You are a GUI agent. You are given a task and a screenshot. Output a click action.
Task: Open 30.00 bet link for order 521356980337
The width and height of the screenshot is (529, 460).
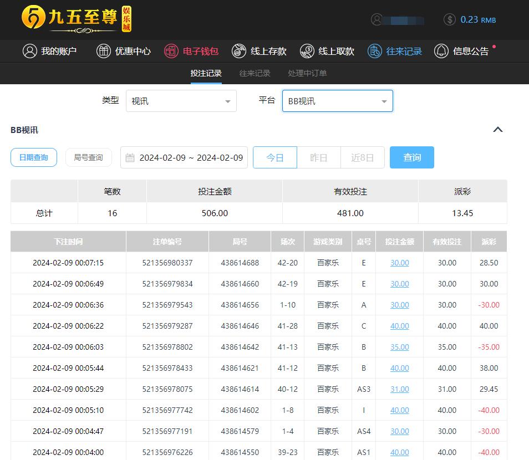[399, 263]
